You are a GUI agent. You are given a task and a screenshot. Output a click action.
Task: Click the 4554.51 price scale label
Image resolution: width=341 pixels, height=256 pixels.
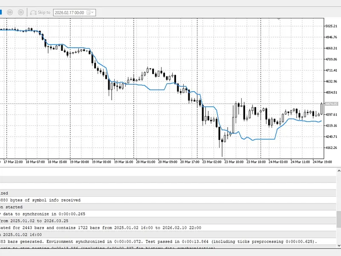(331, 93)
